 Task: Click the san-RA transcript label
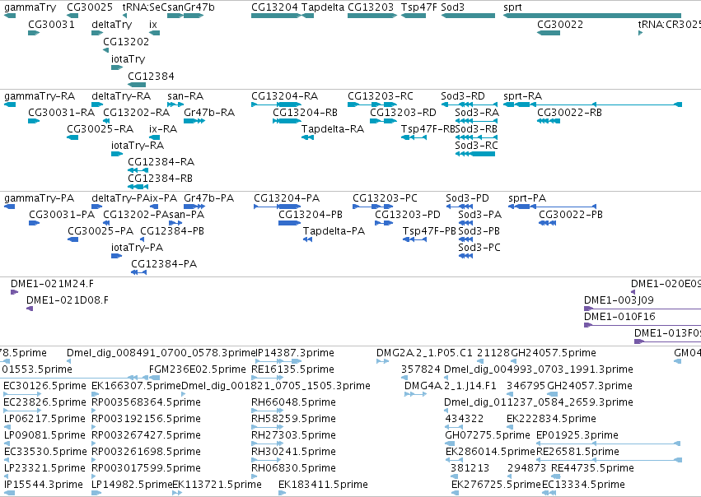click(185, 96)
